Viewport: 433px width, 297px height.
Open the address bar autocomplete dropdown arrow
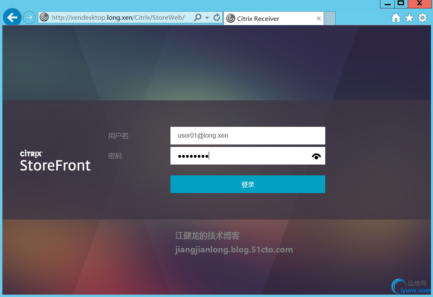pyautogui.click(x=207, y=18)
